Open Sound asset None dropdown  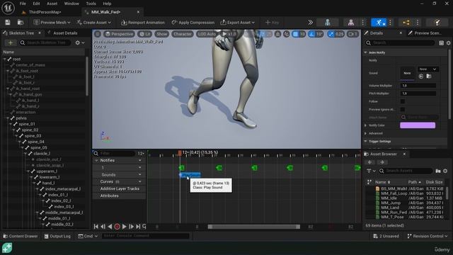(x=428, y=69)
